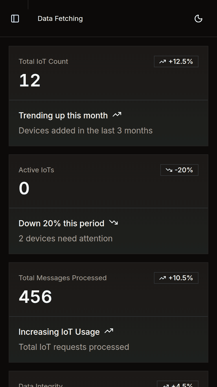Viewport: 217px width, 387px height.
Task: Click the Data Fetching header title
Action: (60, 19)
